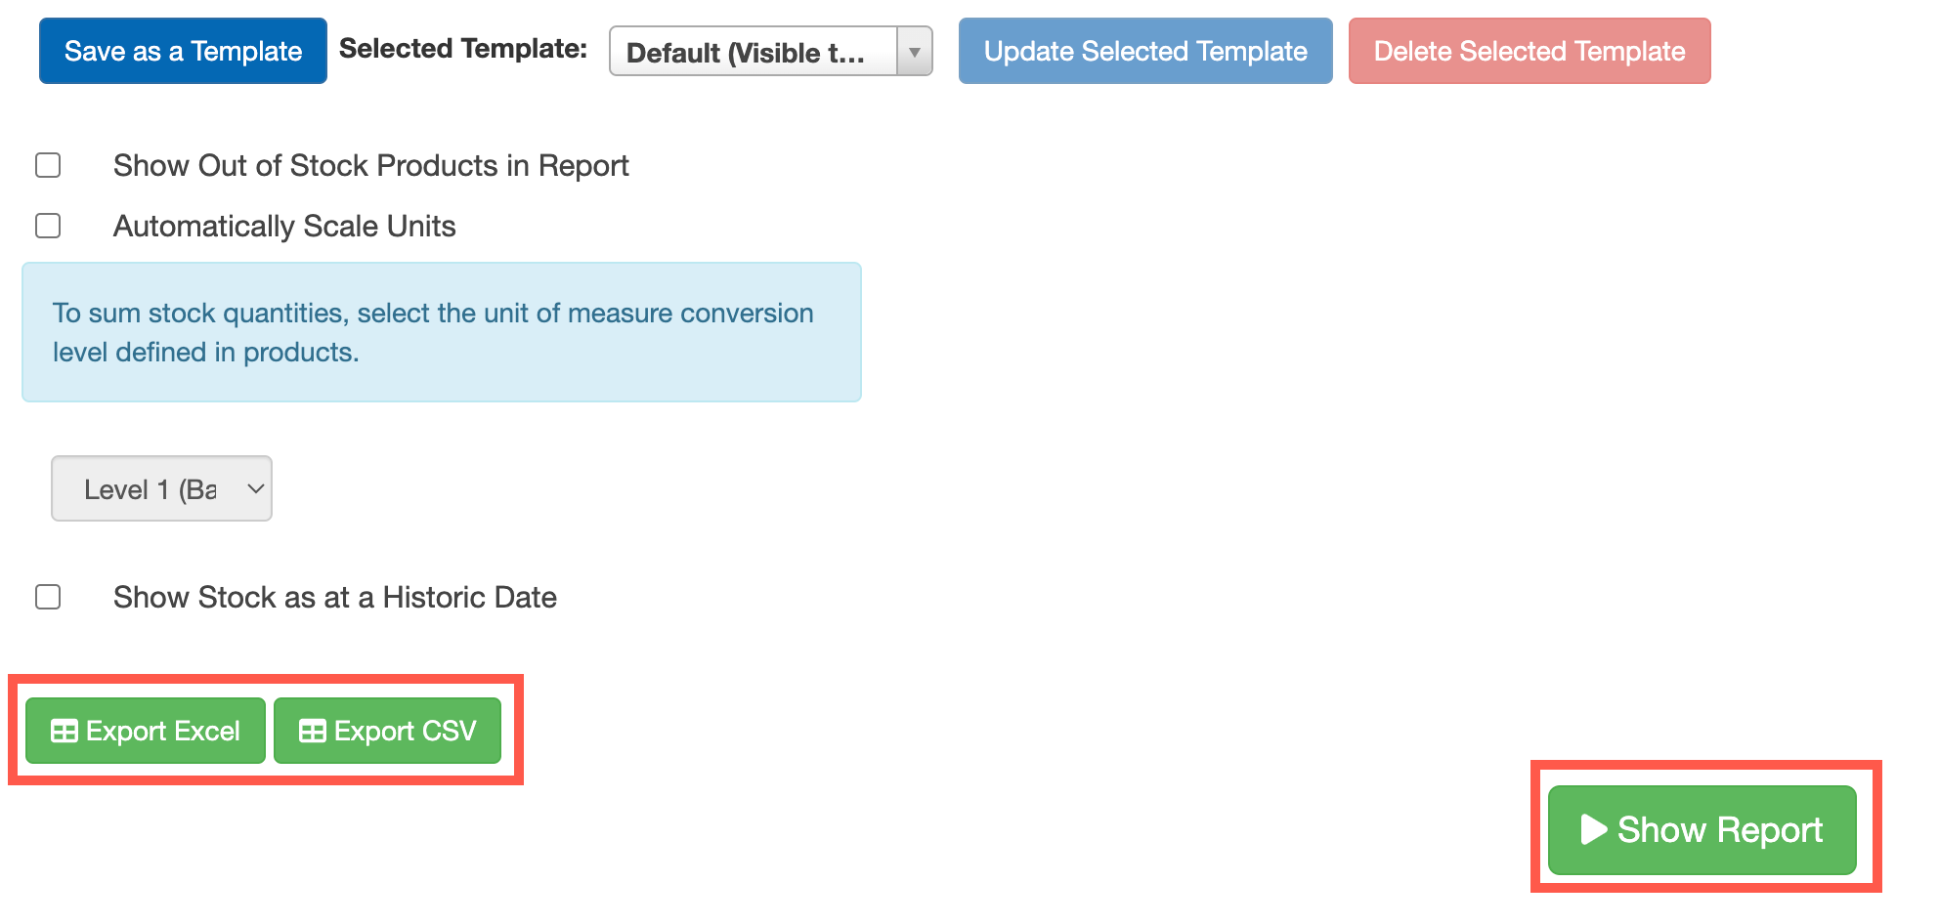This screenshot has width=1939, height=924.
Task: Click Delete Selected Template button
Action: click(x=1530, y=51)
